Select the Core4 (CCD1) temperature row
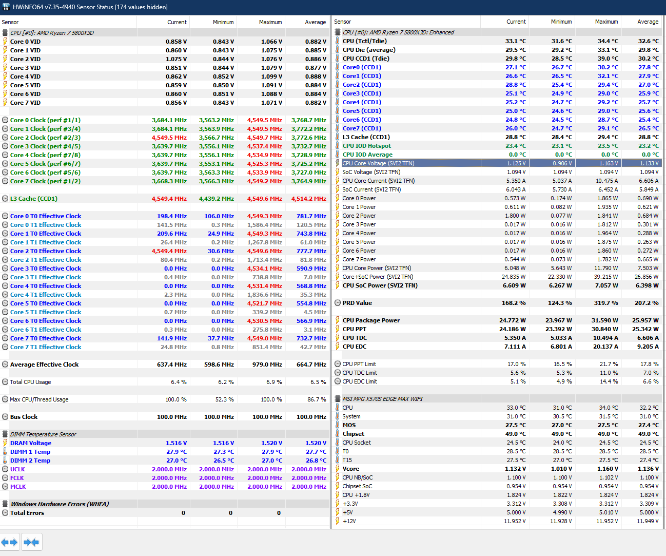Screen dimensions: 666x556 point(497,102)
